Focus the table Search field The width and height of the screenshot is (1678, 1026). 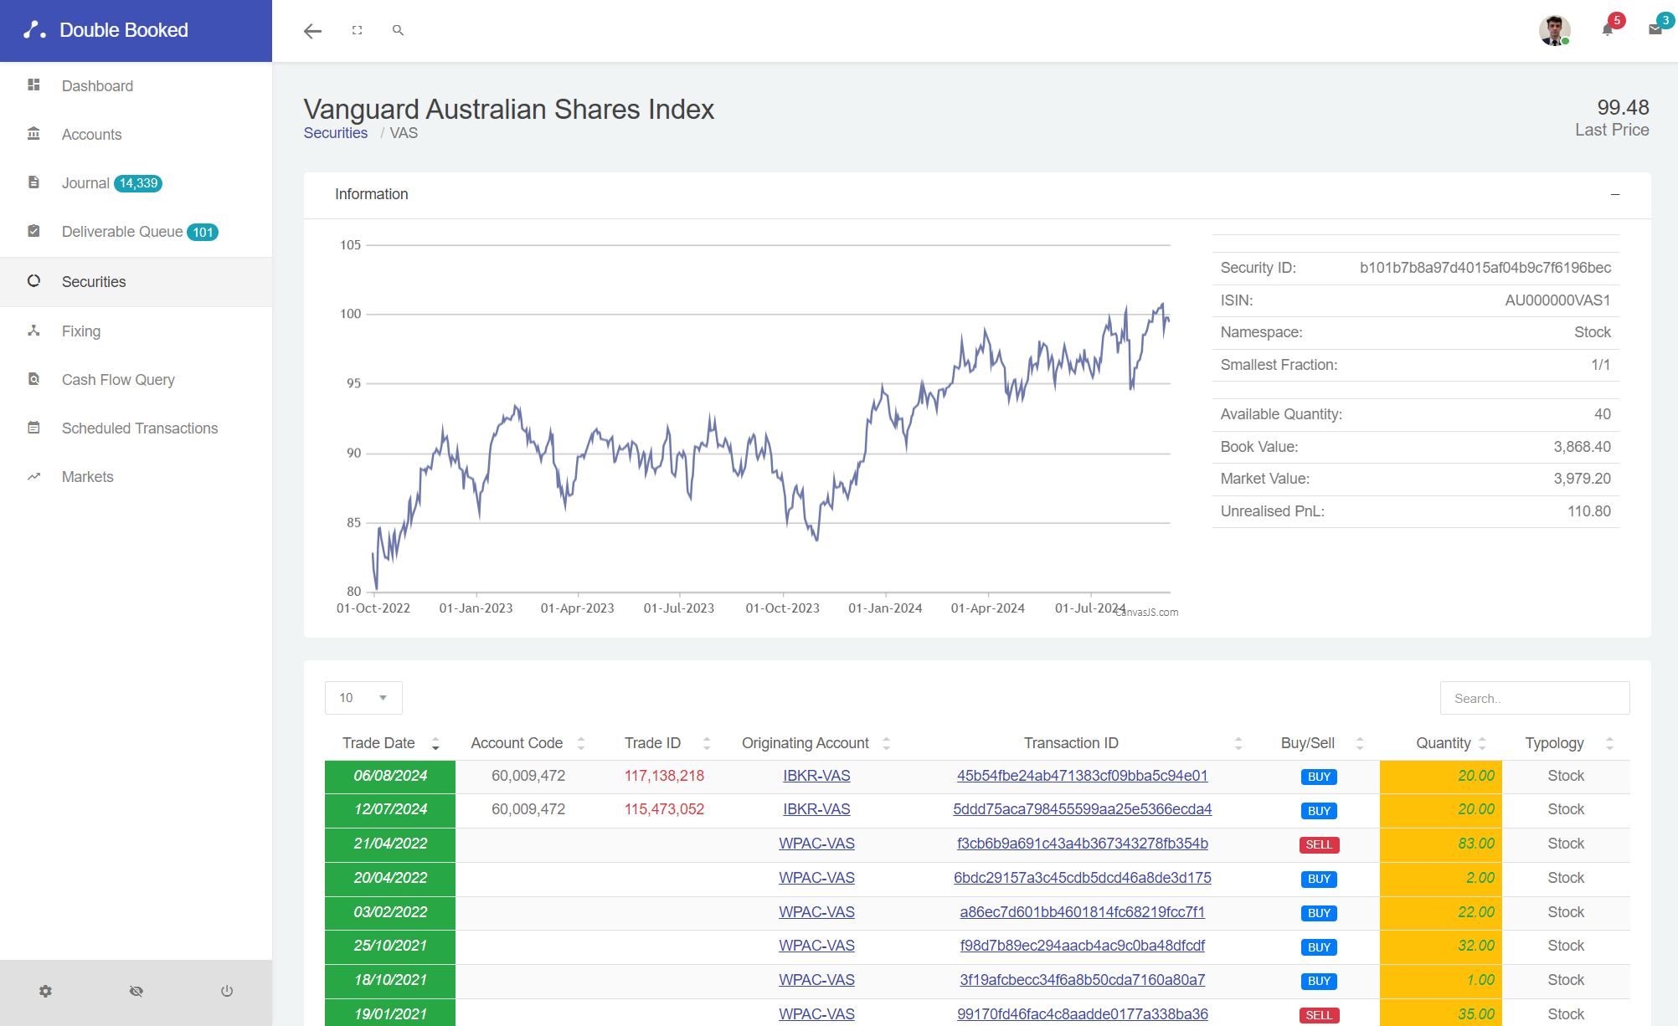[x=1534, y=698]
